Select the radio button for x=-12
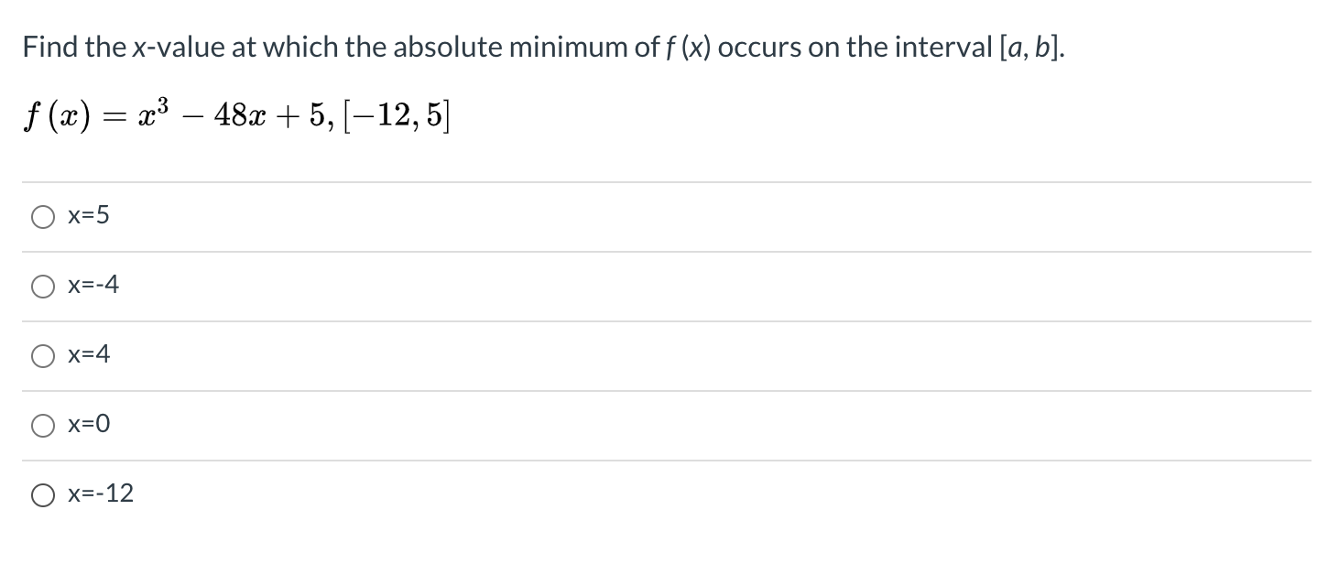1339x564 pixels. (42, 493)
